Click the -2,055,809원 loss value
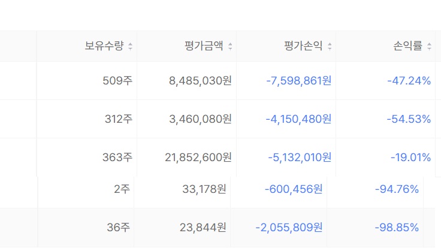Screen dimensions: 441x248 pyautogui.click(x=289, y=228)
